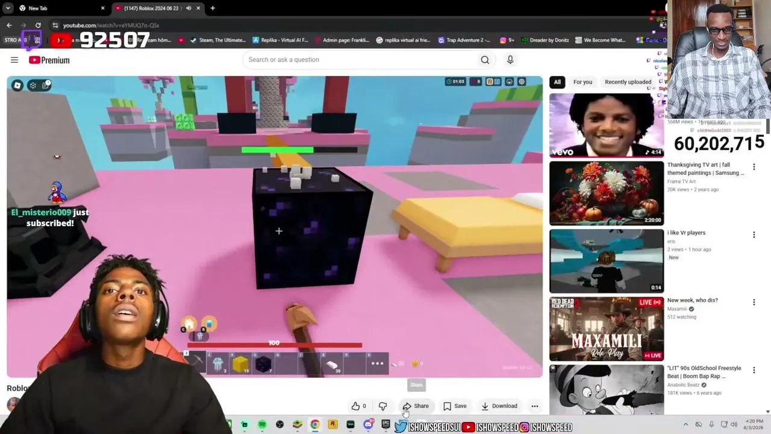Open the 'Thanksgiving TV art' video title
Viewport: 771px width, 434px height.
point(705,169)
